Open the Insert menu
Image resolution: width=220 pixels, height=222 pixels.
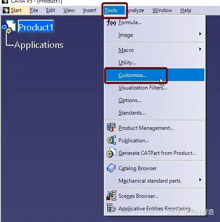[89, 10]
